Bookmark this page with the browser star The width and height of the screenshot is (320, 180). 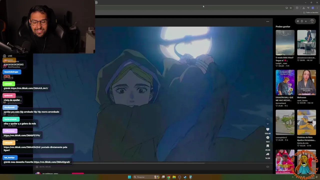(x=291, y=8)
